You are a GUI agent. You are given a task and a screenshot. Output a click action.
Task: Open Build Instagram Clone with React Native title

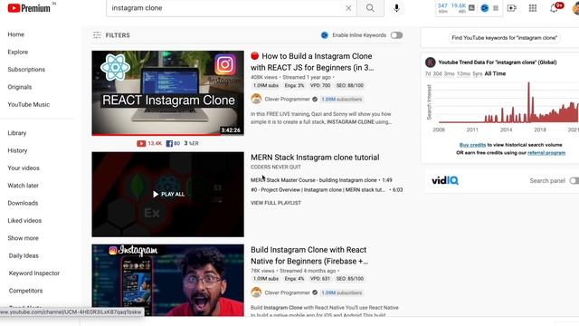click(309, 255)
